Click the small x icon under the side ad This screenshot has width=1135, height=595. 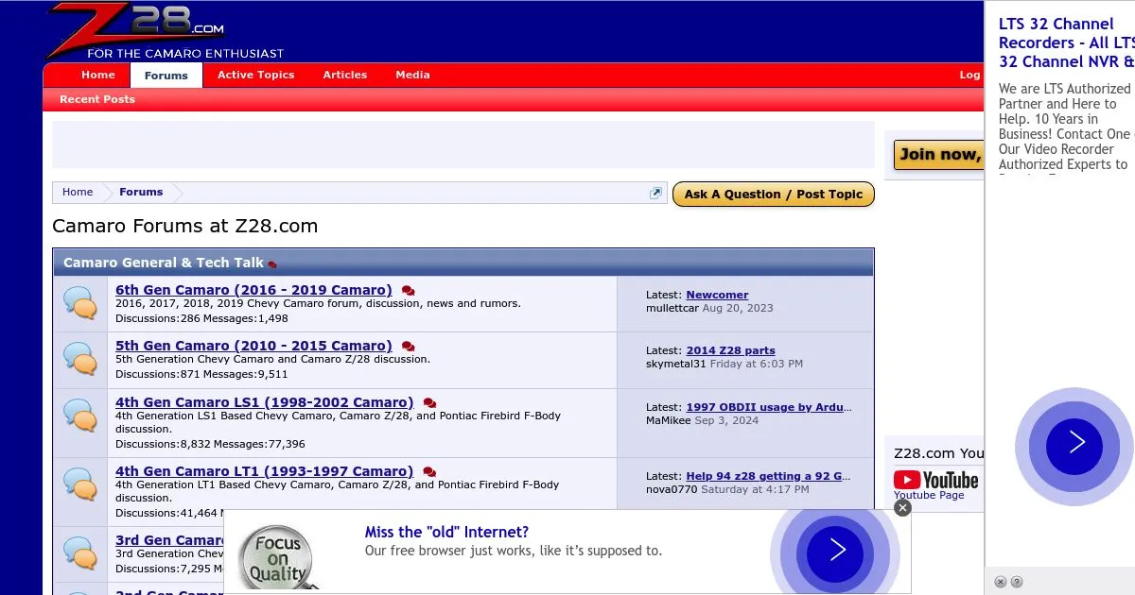[x=1001, y=582]
